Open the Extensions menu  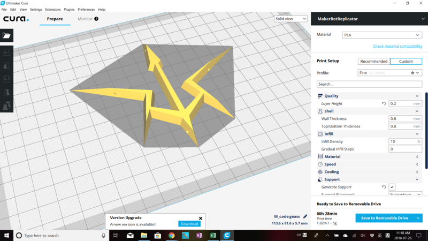(x=52, y=9)
